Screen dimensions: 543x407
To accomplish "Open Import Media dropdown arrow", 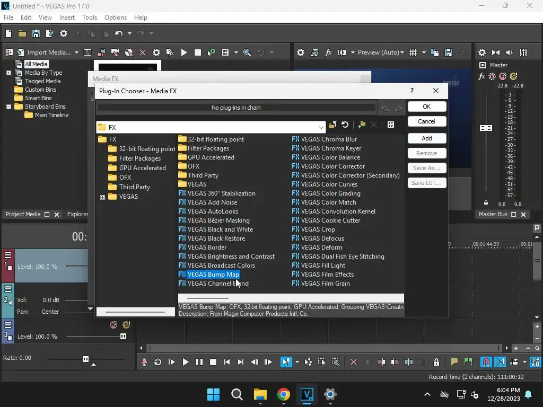I will point(76,52).
